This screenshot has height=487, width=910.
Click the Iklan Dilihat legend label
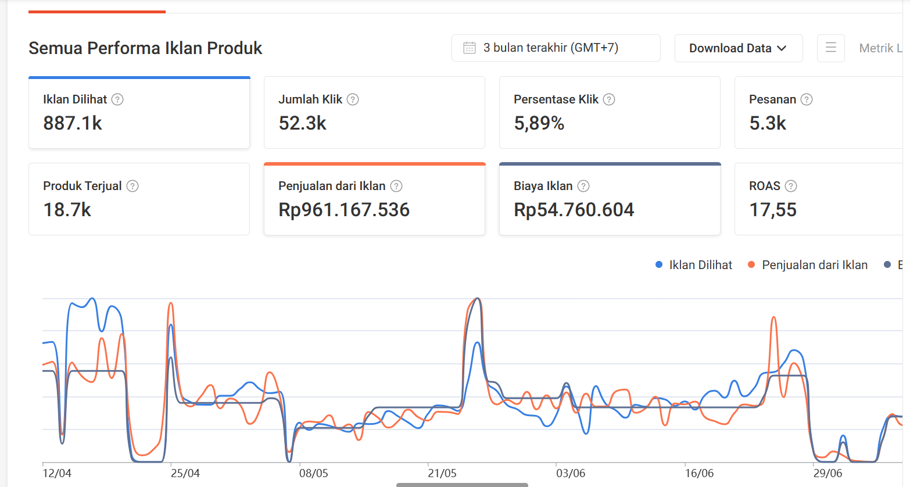[701, 265]
